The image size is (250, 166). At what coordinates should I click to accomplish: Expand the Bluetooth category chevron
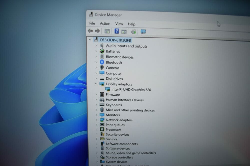[x=96, y=62]
